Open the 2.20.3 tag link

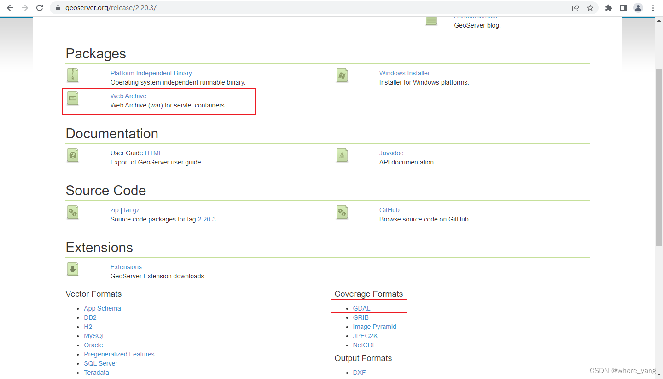point(206,219)
